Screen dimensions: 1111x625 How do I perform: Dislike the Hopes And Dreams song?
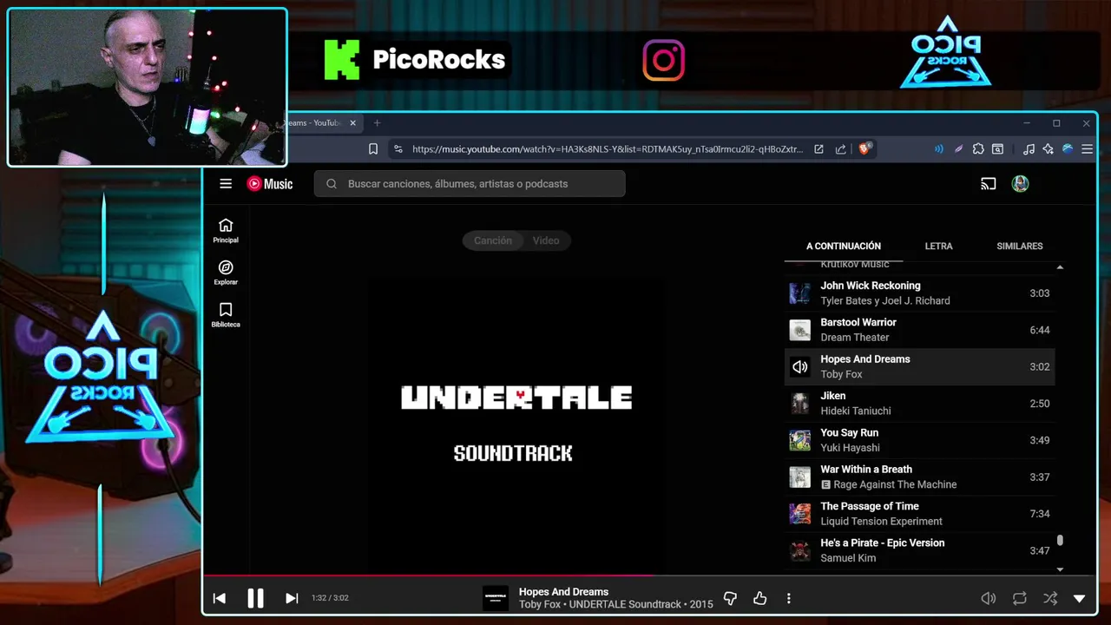point(730,598)
